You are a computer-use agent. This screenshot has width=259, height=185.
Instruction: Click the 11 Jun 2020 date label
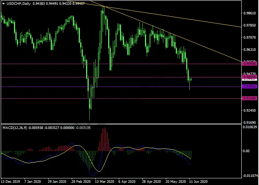tap(198, 182)
